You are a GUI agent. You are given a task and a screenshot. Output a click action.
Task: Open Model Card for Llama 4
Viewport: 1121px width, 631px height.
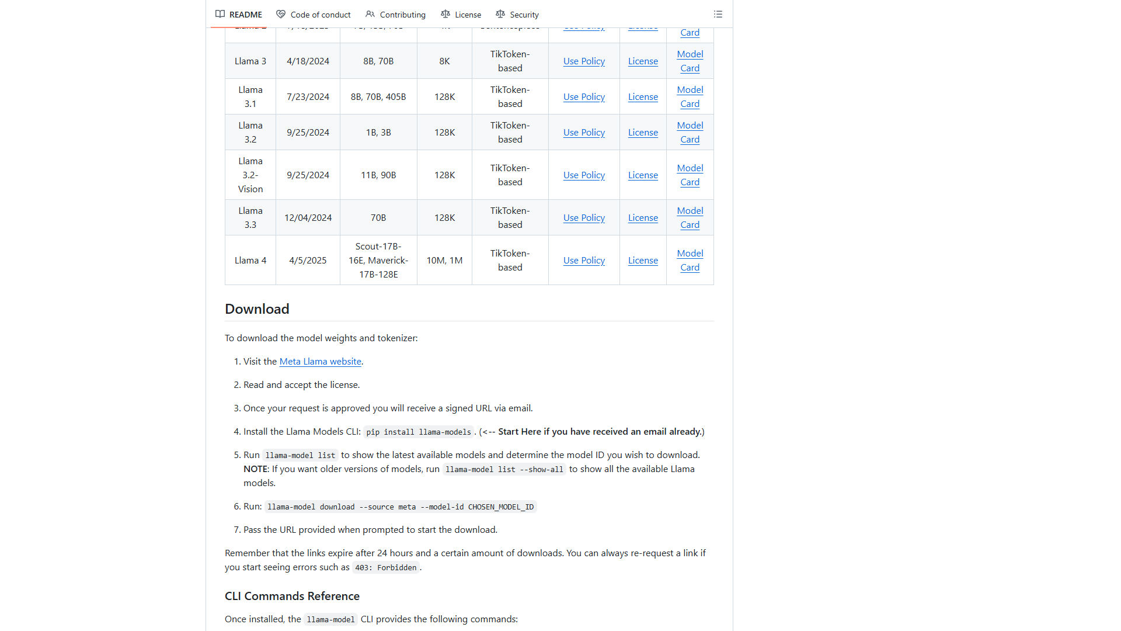690,260
